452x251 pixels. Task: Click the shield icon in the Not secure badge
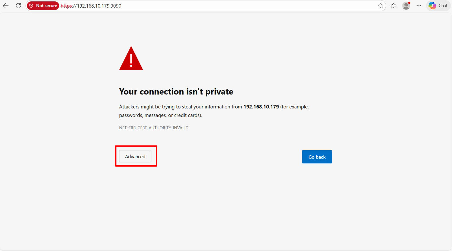pos(31,6)
